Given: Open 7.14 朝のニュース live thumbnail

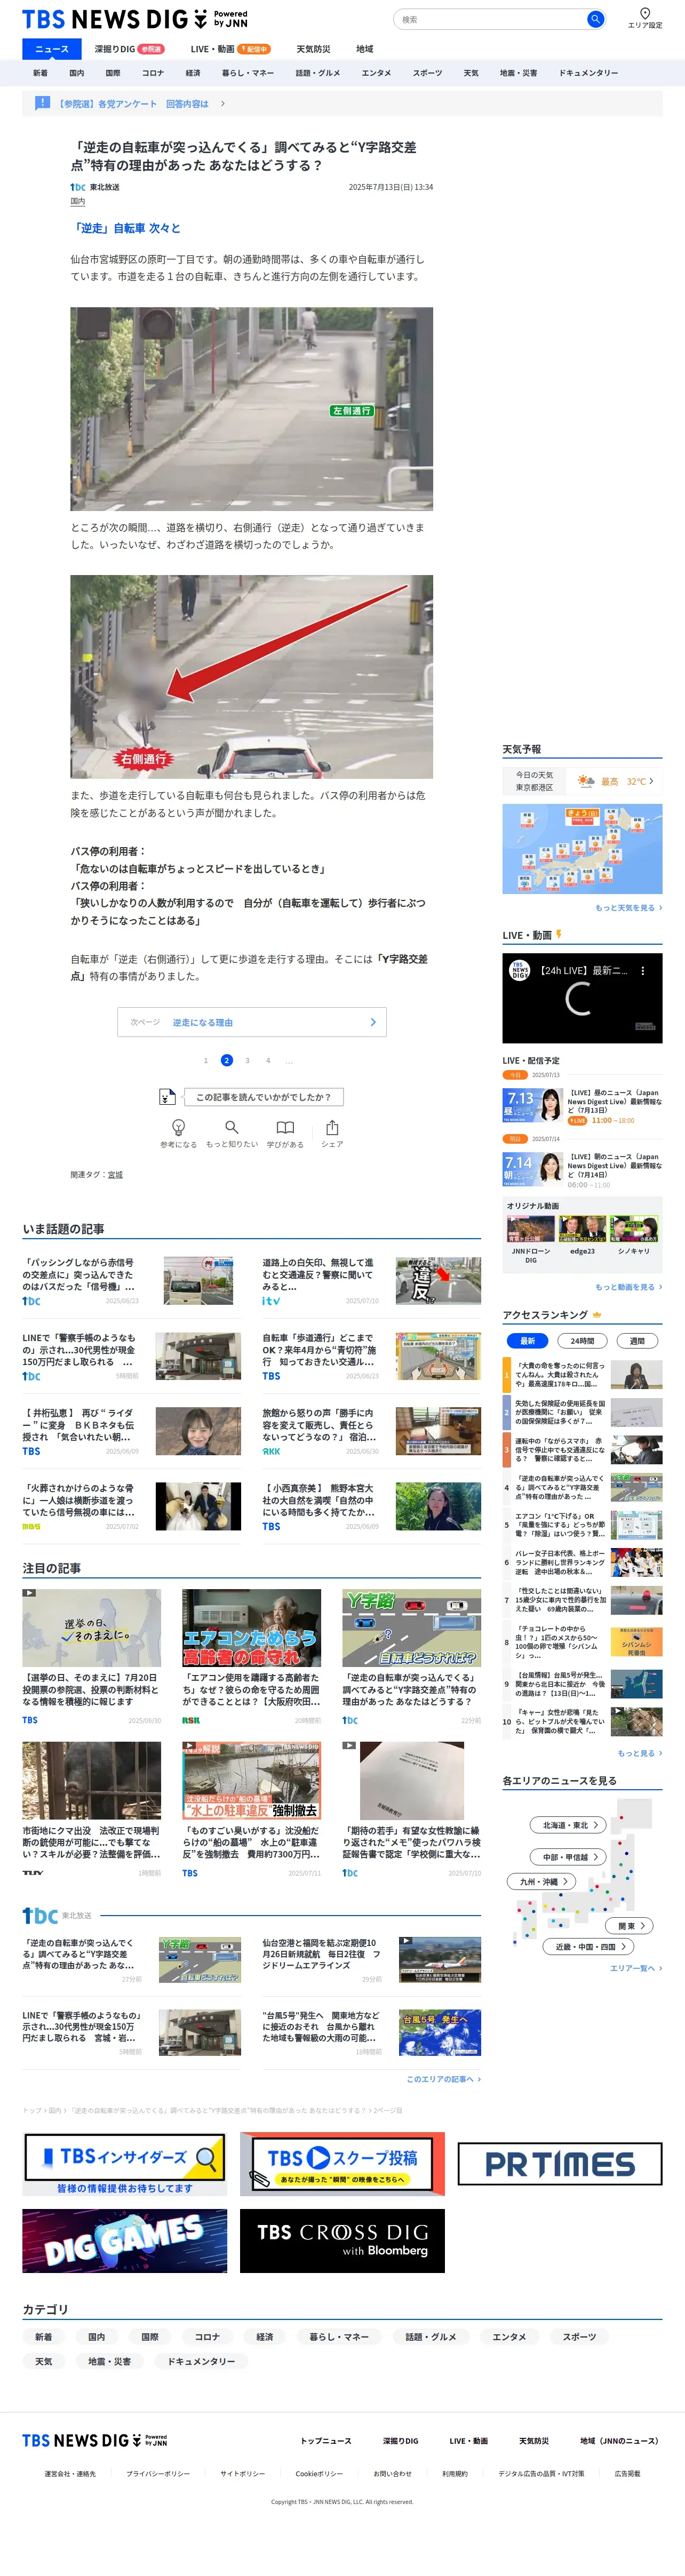Looking at the screenshot, I should coord(533,1169).
